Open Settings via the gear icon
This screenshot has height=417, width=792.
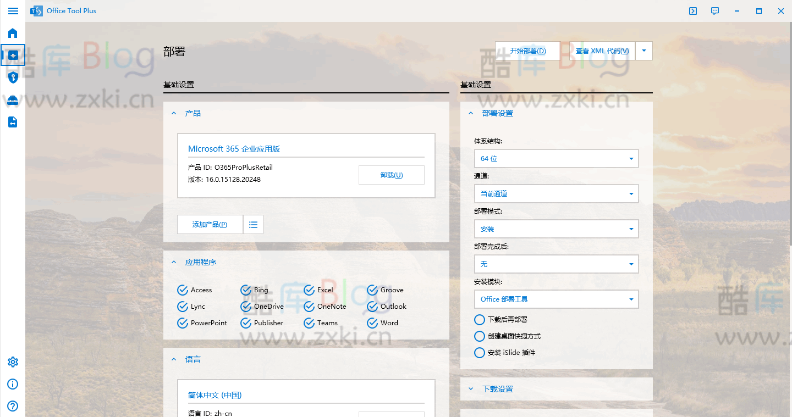(13, 362)
